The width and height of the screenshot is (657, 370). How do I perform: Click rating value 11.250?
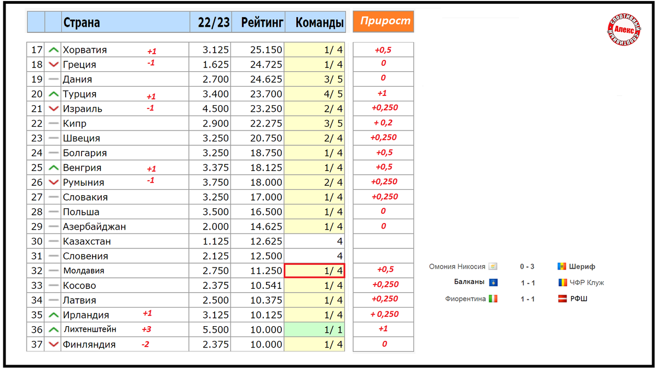(266, 271)
